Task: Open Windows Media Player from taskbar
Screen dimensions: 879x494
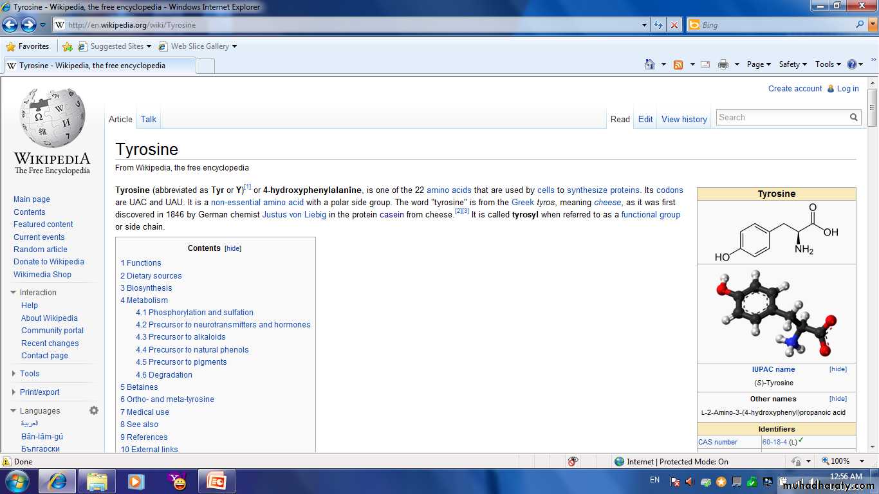Action: (x=136, y=481)
